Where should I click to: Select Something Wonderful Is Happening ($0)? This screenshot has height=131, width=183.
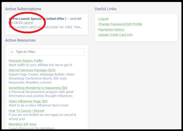coord(38,88)
